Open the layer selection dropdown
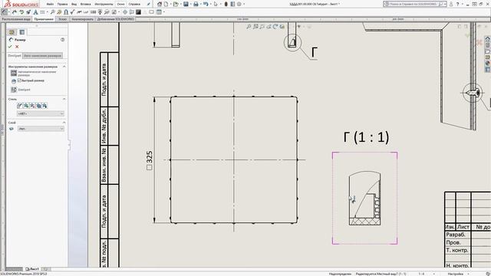 41,129
